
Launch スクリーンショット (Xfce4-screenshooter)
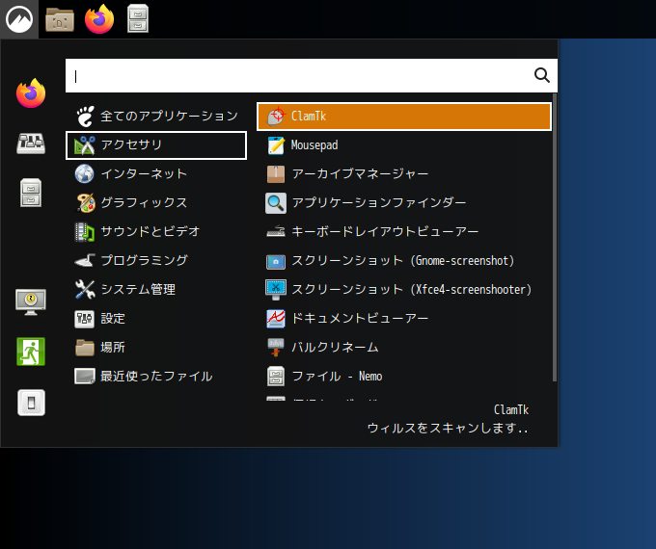(x=404, y=290)
